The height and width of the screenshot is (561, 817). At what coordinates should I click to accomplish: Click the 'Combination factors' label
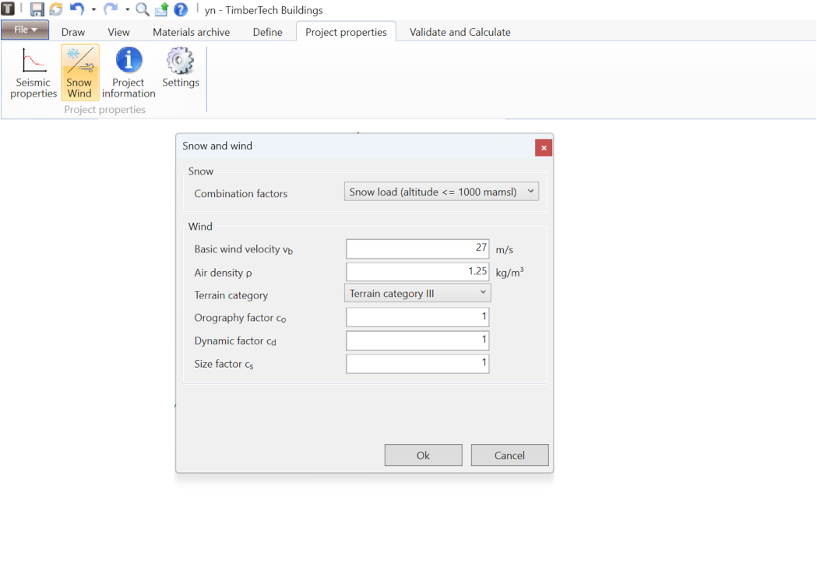(x=241, y=193)
